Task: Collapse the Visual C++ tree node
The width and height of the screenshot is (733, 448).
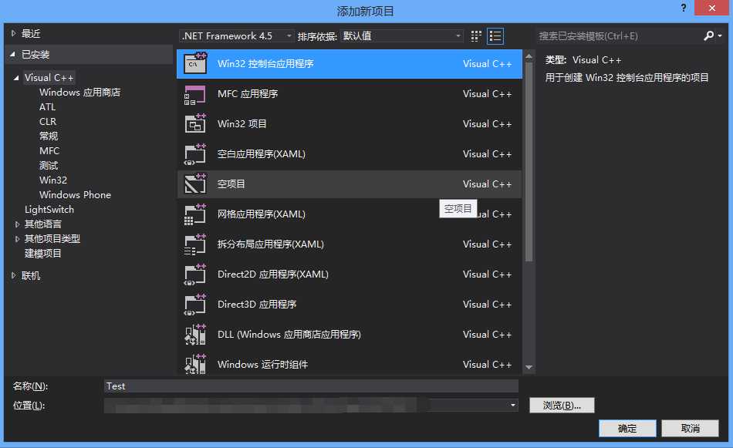Action: click(x=16, y=78)
